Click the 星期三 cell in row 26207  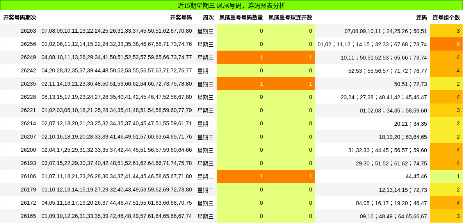point(205,137)
